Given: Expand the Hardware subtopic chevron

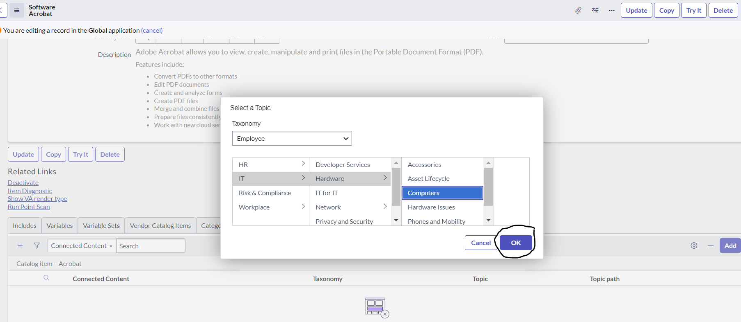Looking at the screenshot, I should click(385, 178).
